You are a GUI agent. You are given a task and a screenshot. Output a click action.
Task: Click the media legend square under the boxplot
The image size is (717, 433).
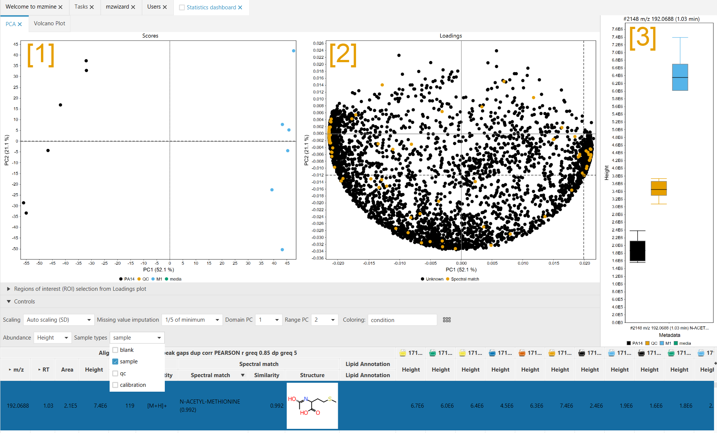[x=676, y=343]
